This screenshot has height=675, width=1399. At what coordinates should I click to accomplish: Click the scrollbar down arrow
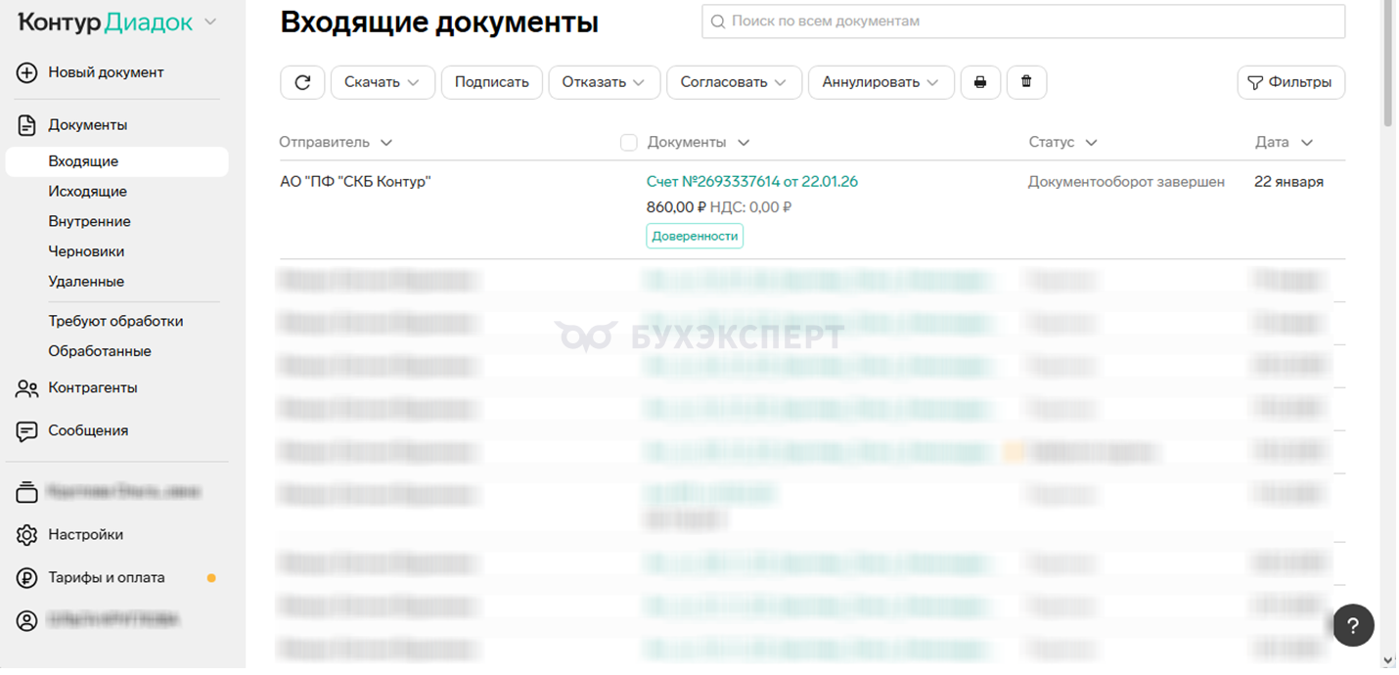(1389, 661)
